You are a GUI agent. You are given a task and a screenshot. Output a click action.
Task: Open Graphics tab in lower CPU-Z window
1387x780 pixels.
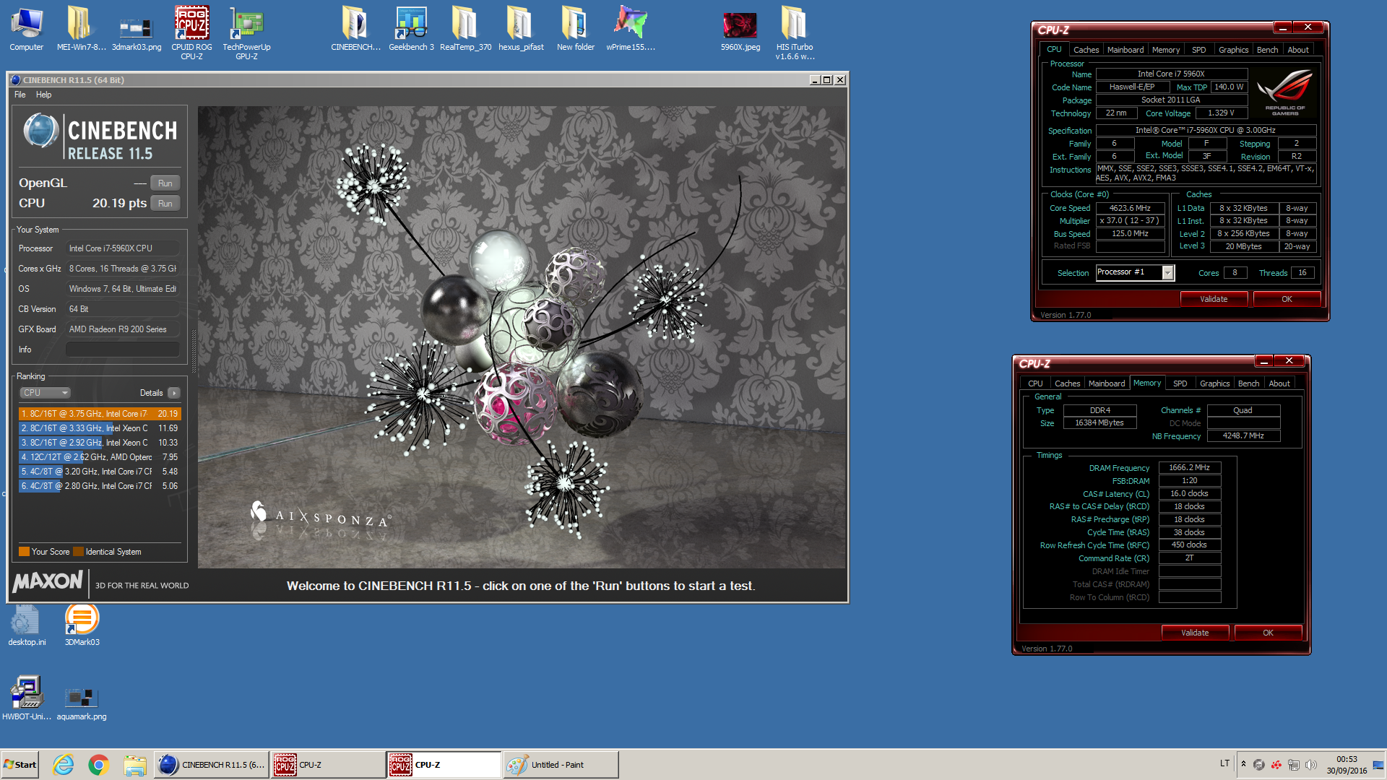(x=1214, y=383)
